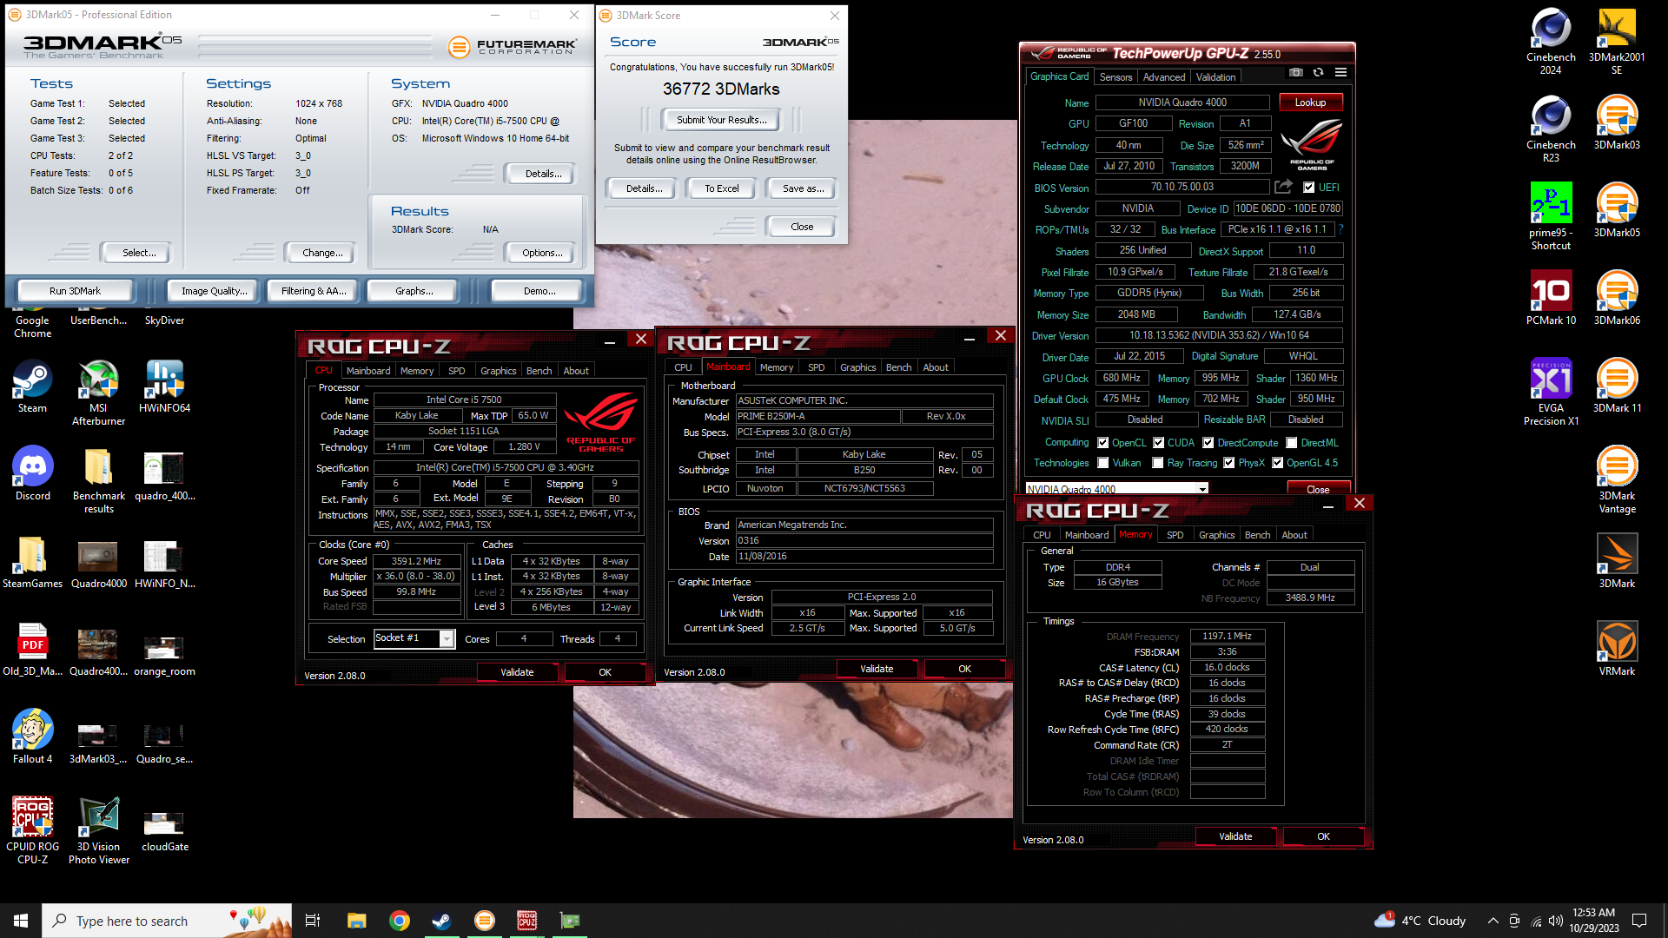The image size is (1668, 938).
Task: Open File Explorer from the taskbar
Action: (x=356, y=921)
